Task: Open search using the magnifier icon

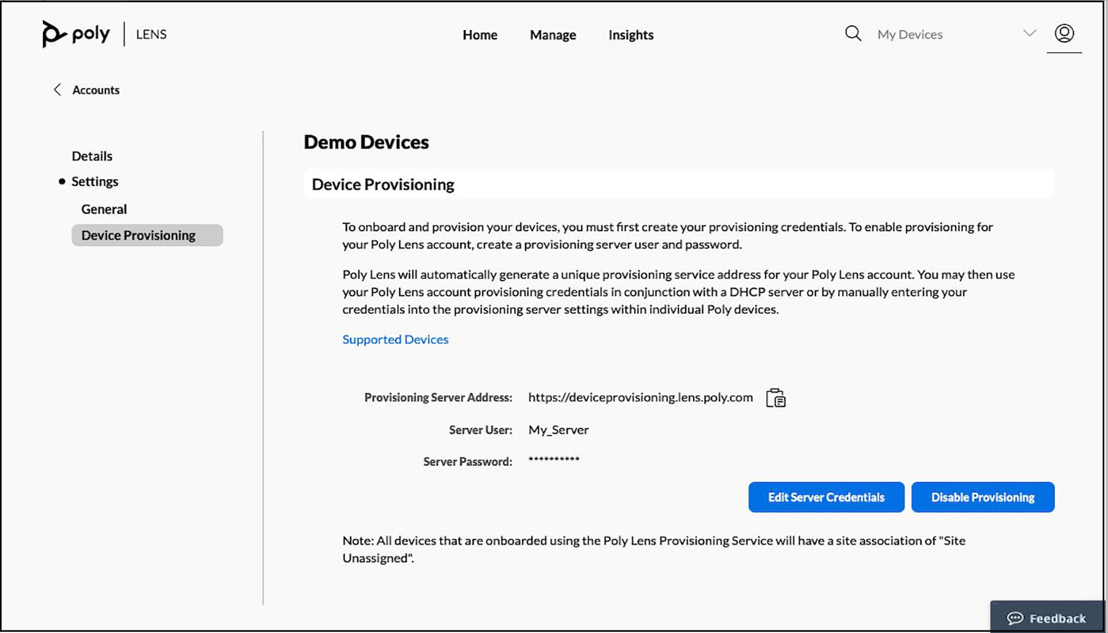Action: pos(853,34)
